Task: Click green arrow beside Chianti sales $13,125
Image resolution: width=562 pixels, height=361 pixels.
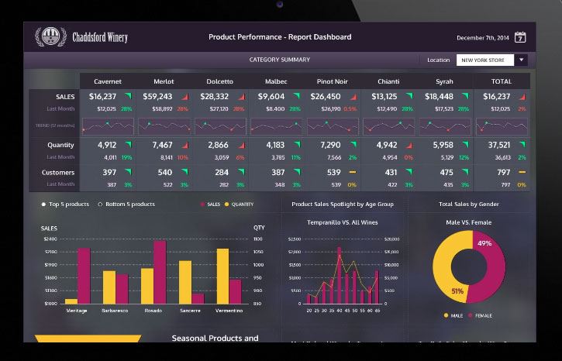Action: [409, 96]
